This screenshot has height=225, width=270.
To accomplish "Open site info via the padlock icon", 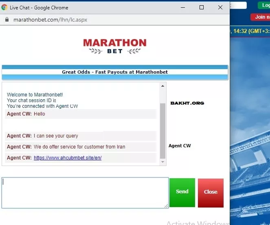I will (6, 20).
